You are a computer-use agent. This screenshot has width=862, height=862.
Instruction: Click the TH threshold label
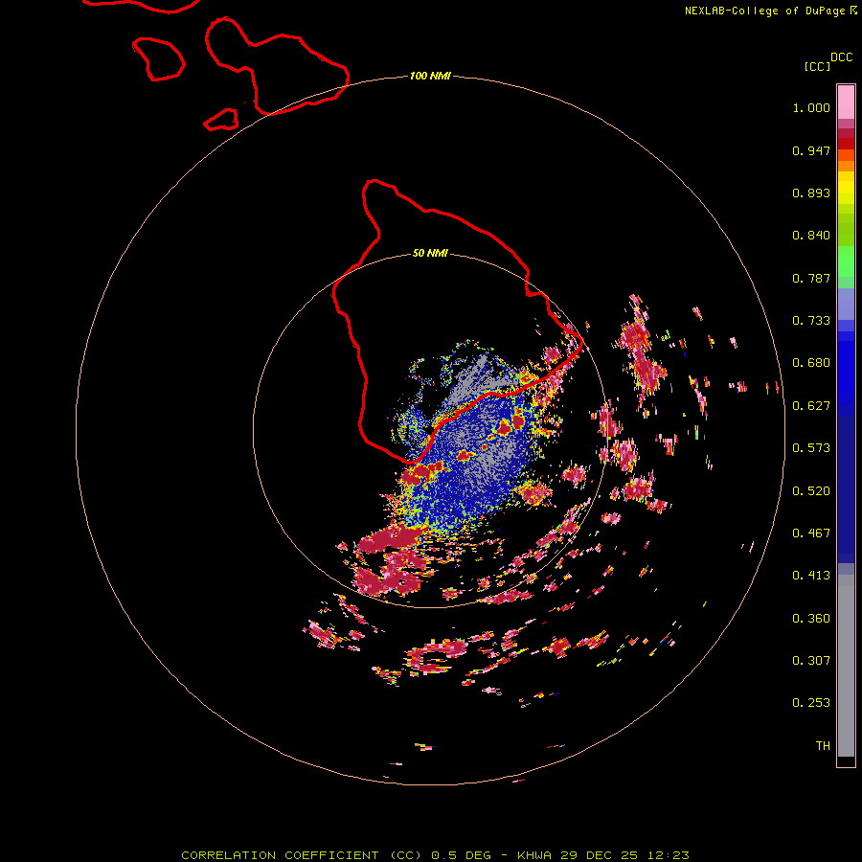click(x=823, y=746)
